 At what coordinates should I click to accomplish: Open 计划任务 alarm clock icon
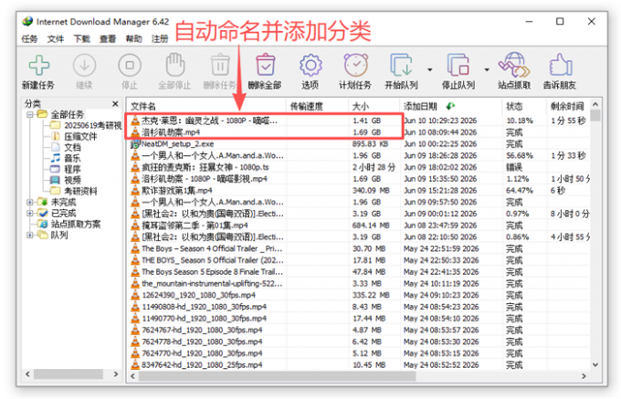click(x=355, y=65)
